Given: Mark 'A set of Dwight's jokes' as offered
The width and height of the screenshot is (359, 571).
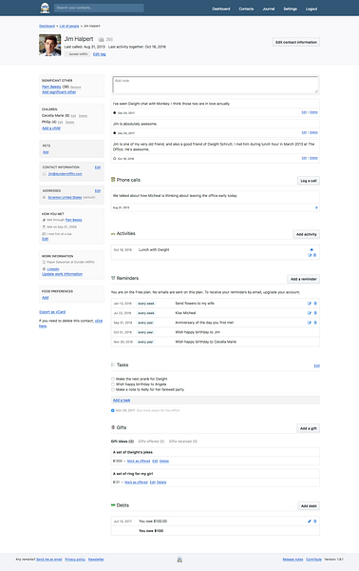Looking at the screenshot, I should click(139, 461).
